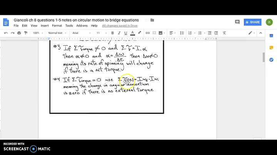277x155 pixels.
Task: Move document to a folder
Action: pos(152,20)
